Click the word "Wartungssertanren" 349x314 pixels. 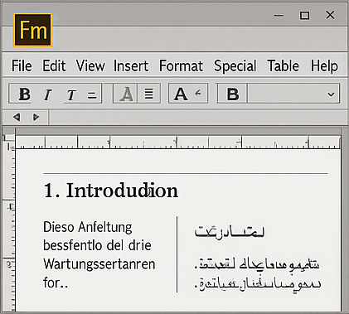pyautogui.click(x=99, y=264)
